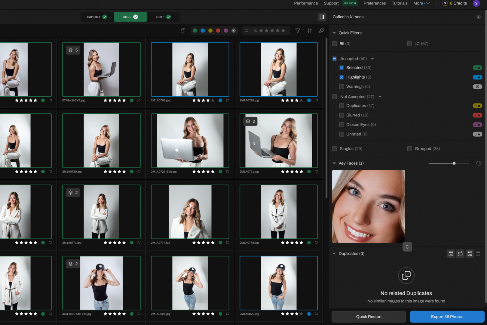The image size is (487, 325).
Task: Click Export 36 Photos button
Action: pos(447,317)
